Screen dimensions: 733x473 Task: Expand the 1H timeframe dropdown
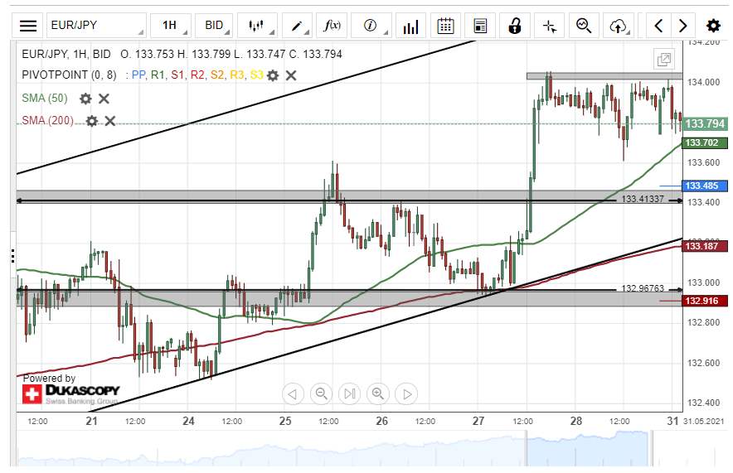(170, 26)
